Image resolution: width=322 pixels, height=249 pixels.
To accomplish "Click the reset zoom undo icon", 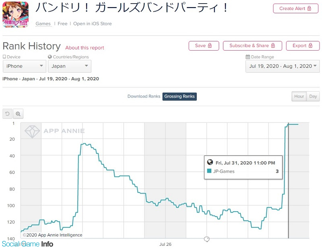I will 8,114.
